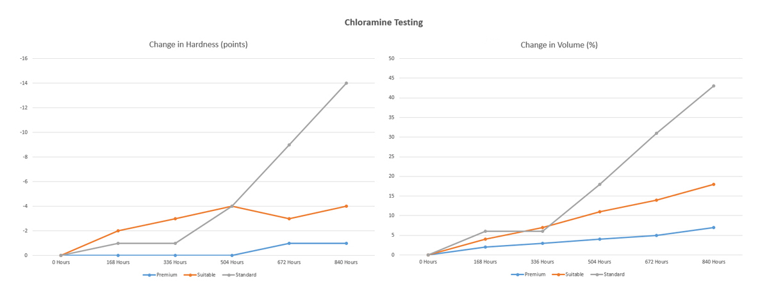Click the Chloramine Testing main title

[384, 22]
